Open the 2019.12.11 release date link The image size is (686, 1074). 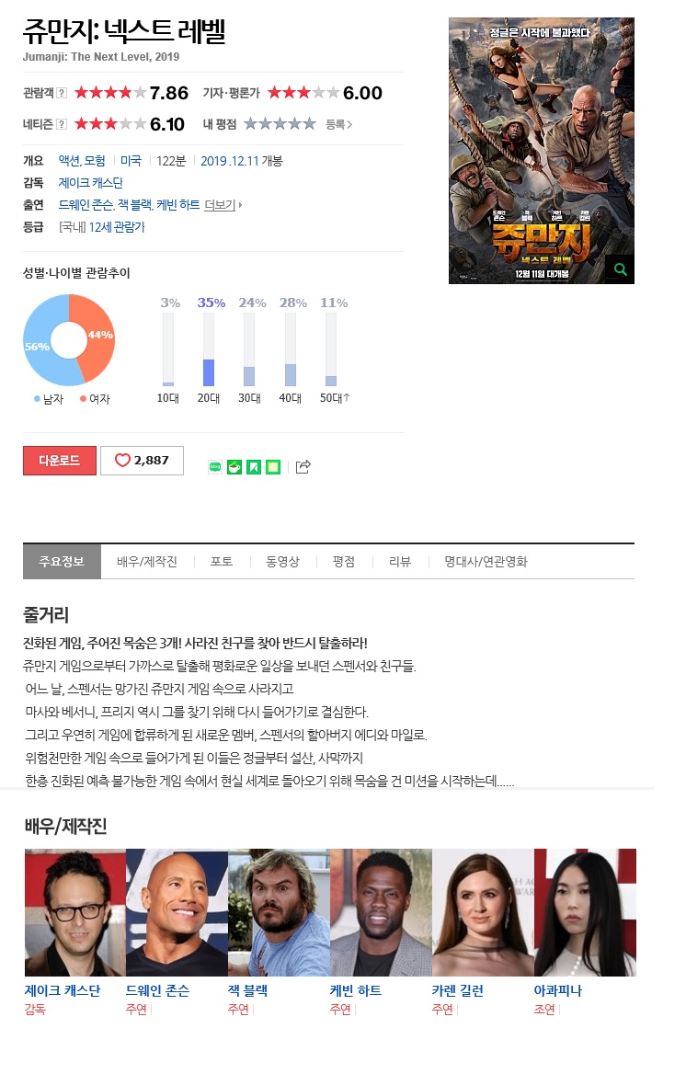tap(230, 161)
